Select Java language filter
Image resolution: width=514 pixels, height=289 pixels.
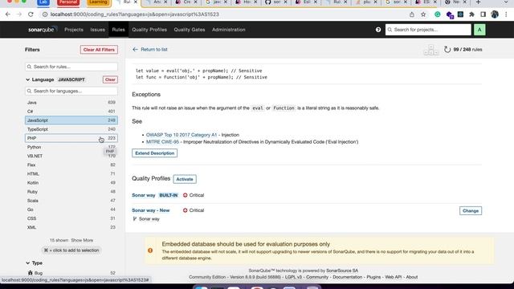[71, 103]
